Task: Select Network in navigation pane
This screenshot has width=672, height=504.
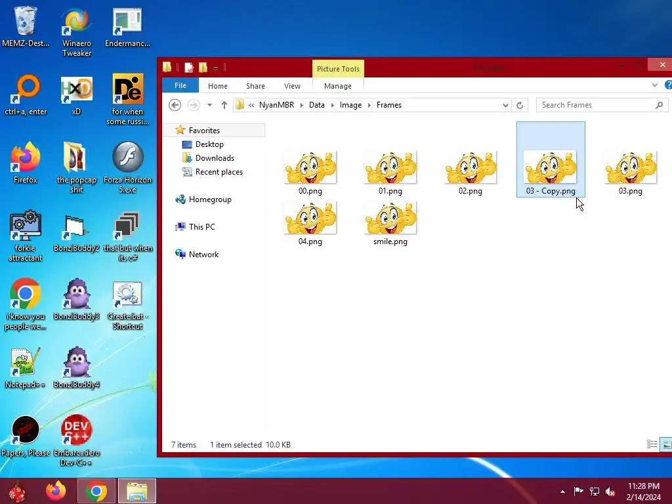Action: (x=203, y=254)
